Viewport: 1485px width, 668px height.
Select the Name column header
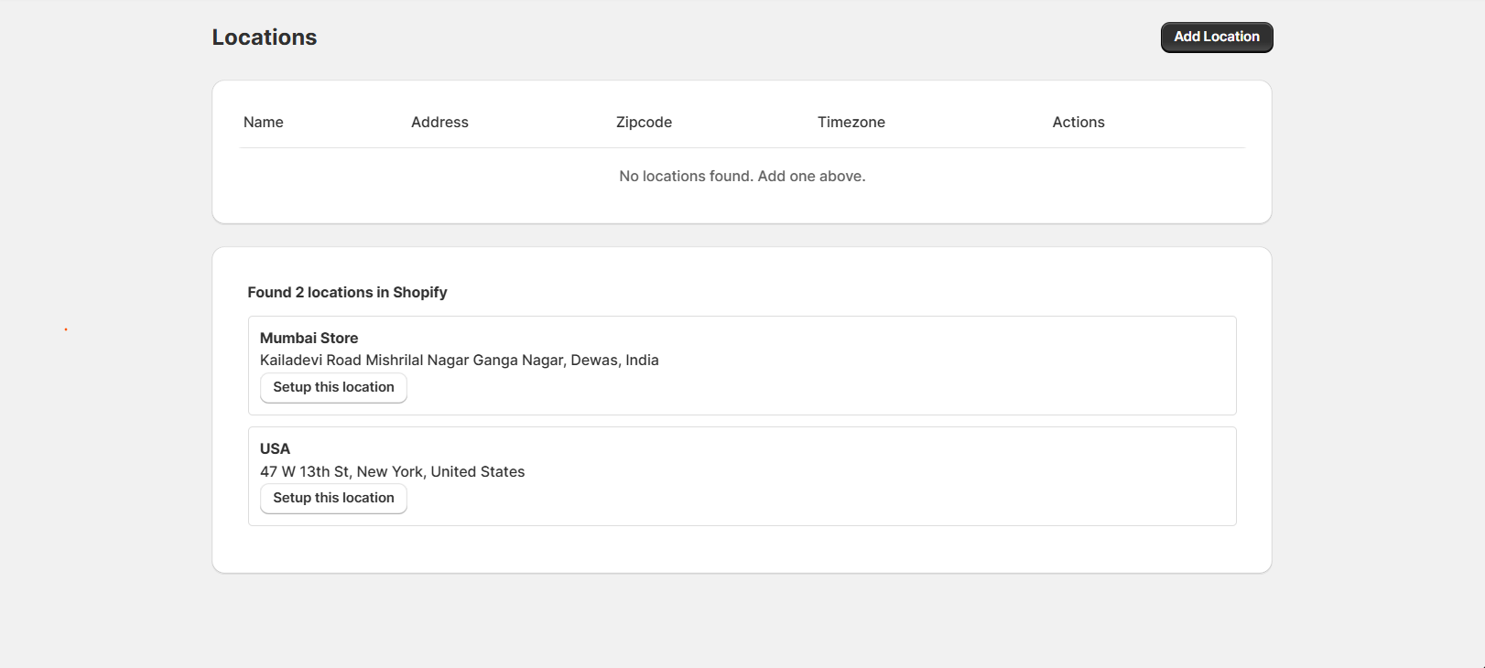(264, 123)
